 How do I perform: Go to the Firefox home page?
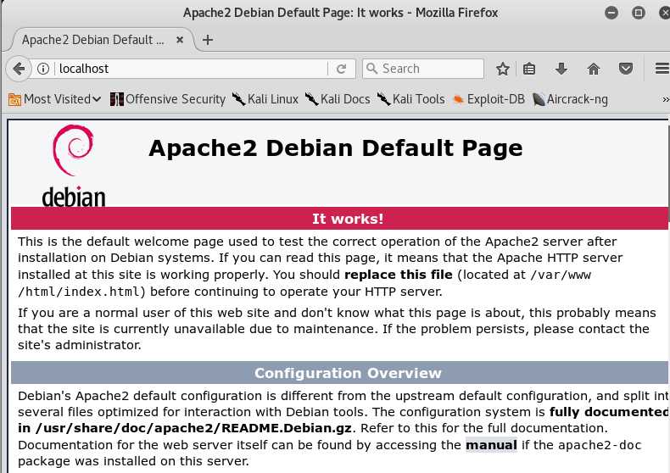point(594,69)
